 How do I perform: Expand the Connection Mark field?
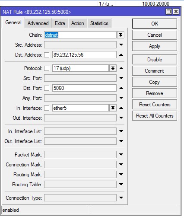pyautogui.click(x=121, y=164)
